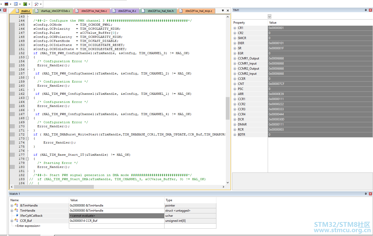Screen dimensions: 373x236
Task: Switch to stm32f1xx_hal_tim.h tab
Action: 158,11
